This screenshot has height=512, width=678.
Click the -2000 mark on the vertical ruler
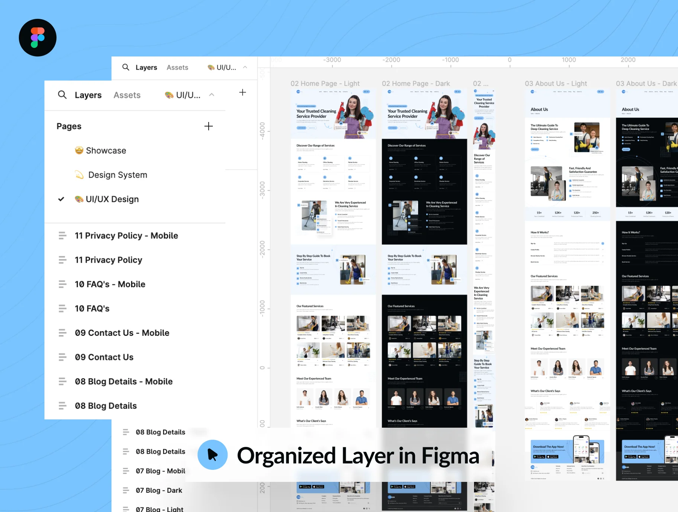262,248
